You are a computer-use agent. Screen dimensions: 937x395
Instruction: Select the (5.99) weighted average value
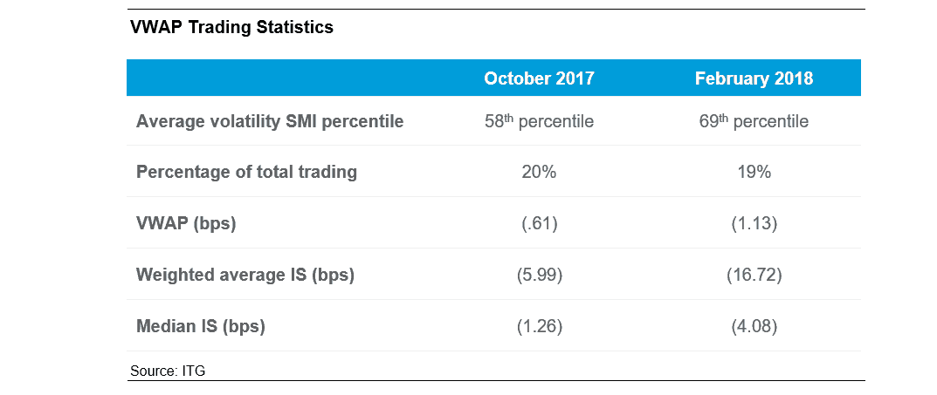click(539, 276)
